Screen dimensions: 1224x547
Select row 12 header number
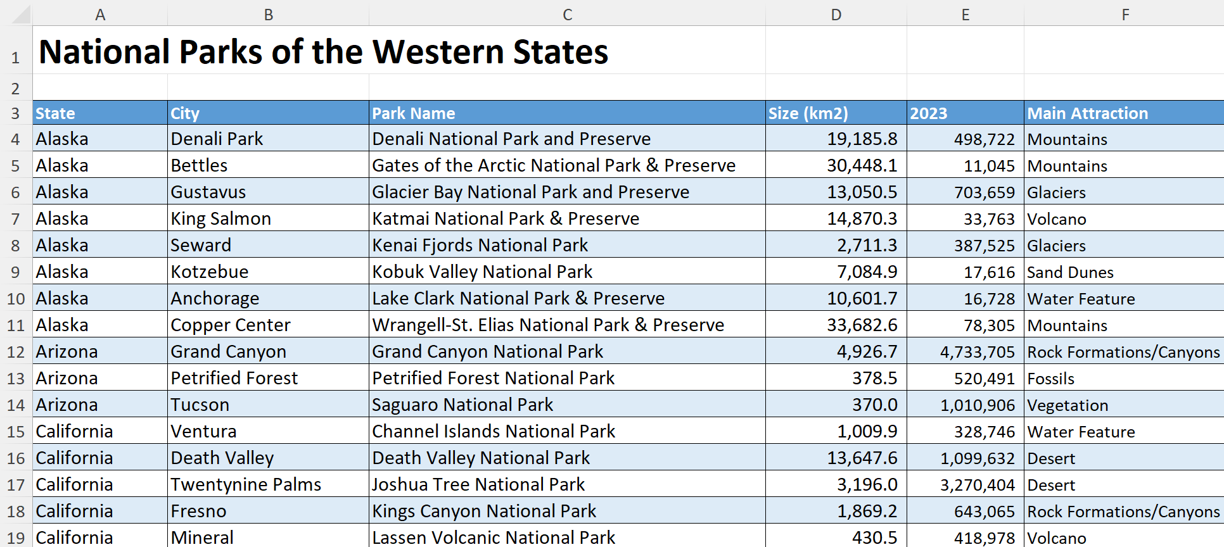tap(16, 351)
